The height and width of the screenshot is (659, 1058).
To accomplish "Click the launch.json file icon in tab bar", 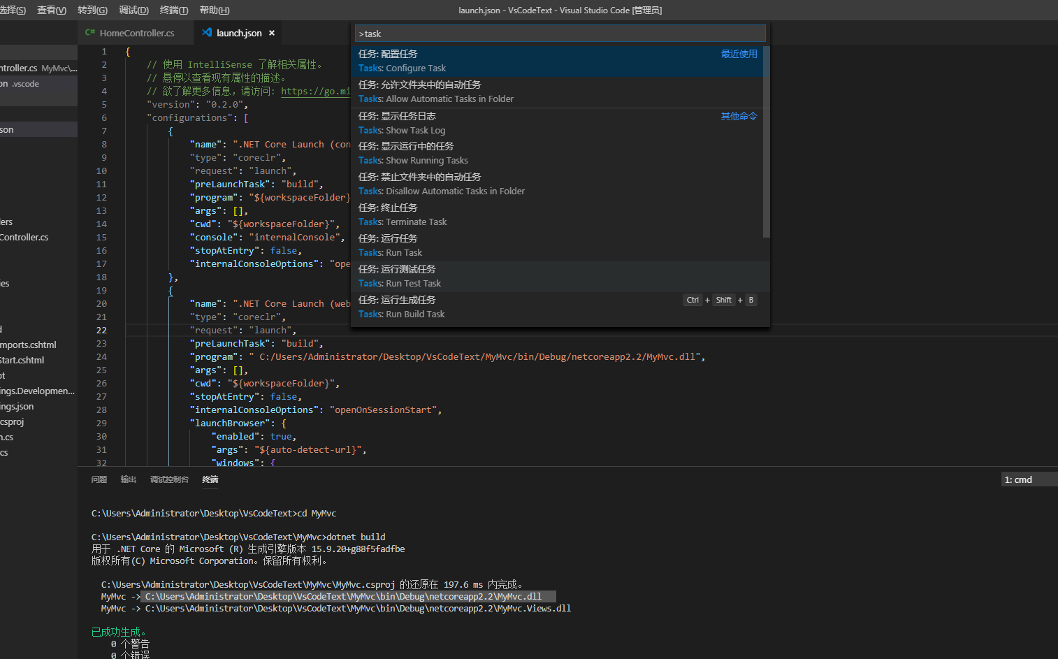I will 206,32.
